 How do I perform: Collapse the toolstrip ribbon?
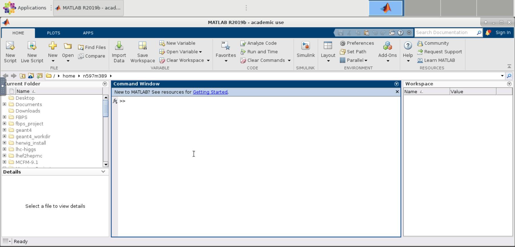[x=509, y=66]
